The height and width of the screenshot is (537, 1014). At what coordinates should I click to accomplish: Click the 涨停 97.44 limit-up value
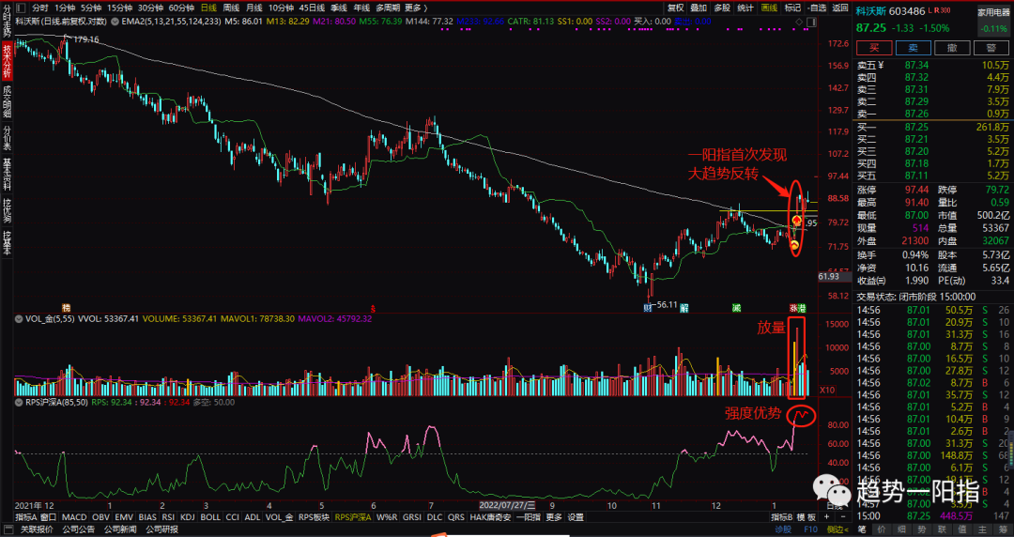916,191
